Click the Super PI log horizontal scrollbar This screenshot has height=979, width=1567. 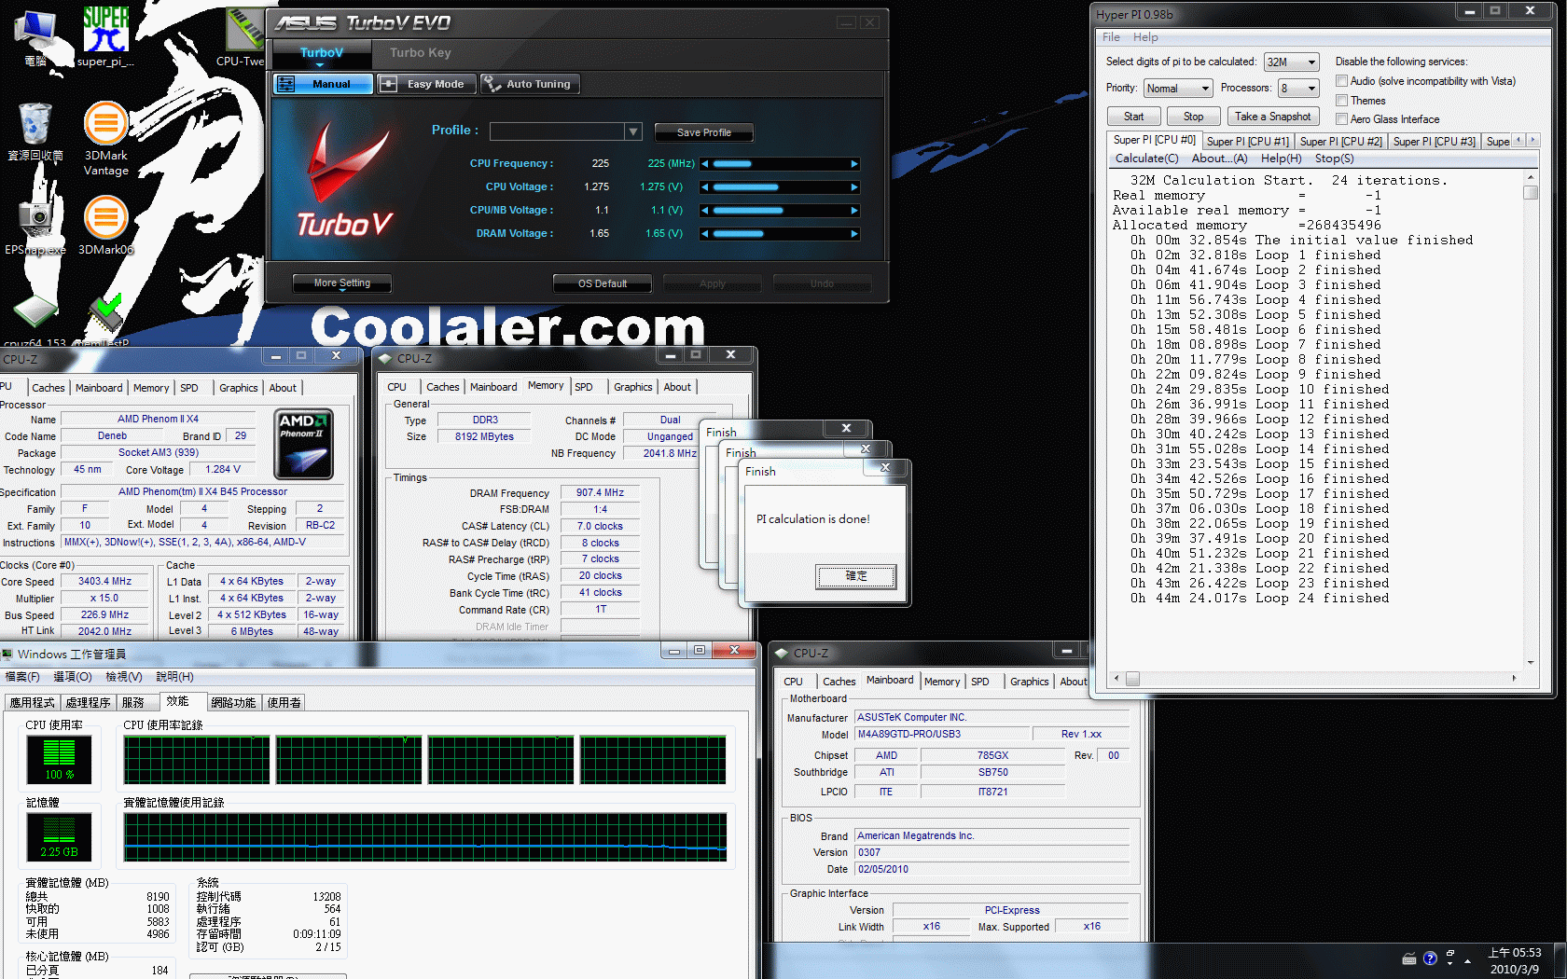[1314, 679]
